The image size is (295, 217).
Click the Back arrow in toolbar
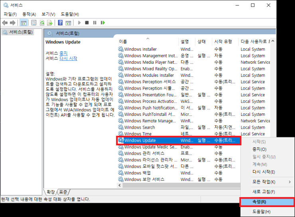5,23
